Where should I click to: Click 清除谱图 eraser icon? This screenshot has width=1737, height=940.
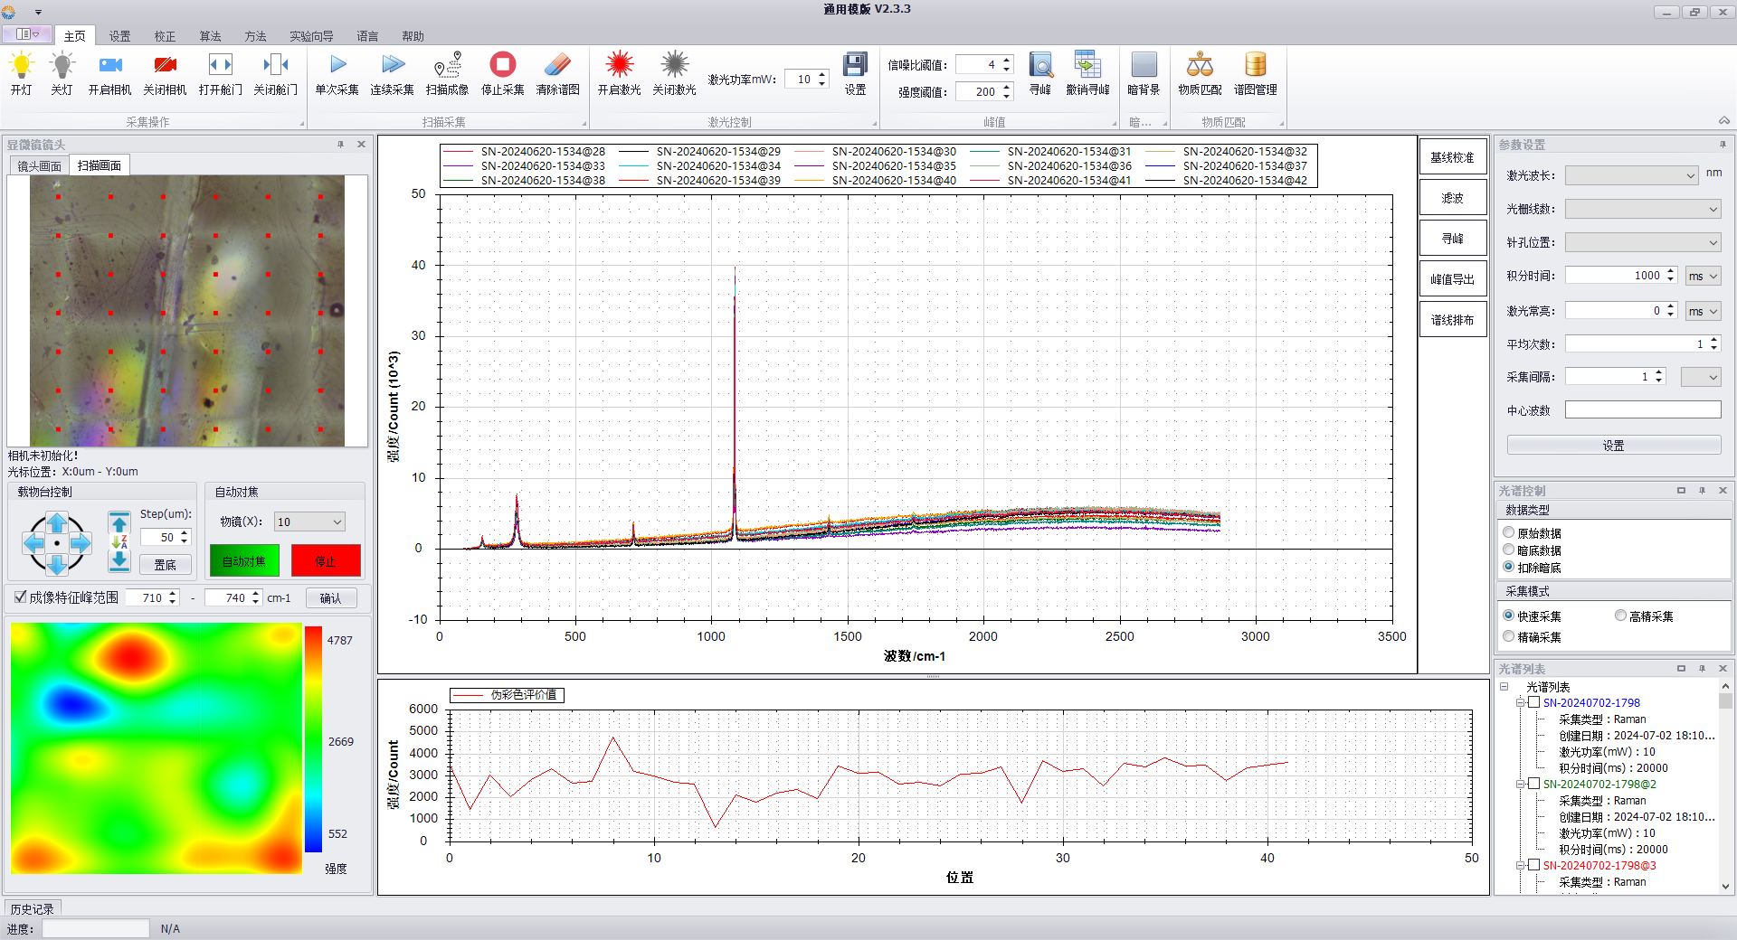coord(557,66)
